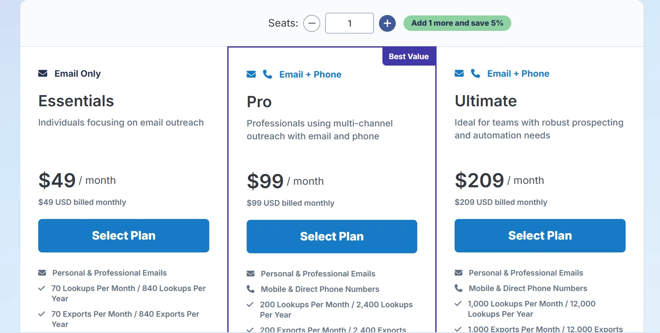Click phone icon by Ultimate Mobile & Direct Phone Numbers
The width and height of the screenshot is (660, 333).
[x=458, y=288]
